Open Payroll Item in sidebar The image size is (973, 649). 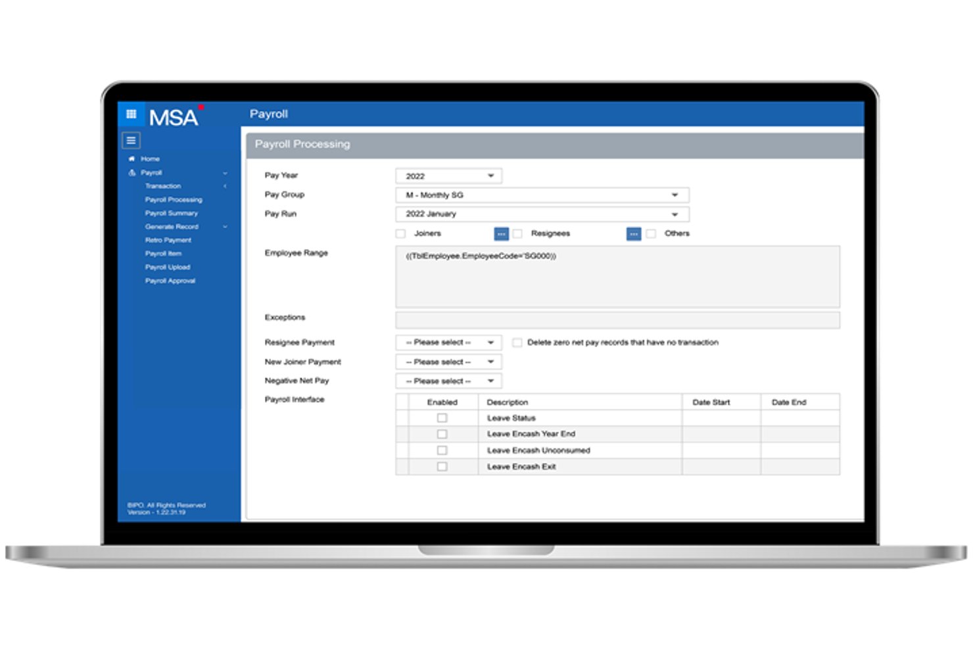pos(163,254)
